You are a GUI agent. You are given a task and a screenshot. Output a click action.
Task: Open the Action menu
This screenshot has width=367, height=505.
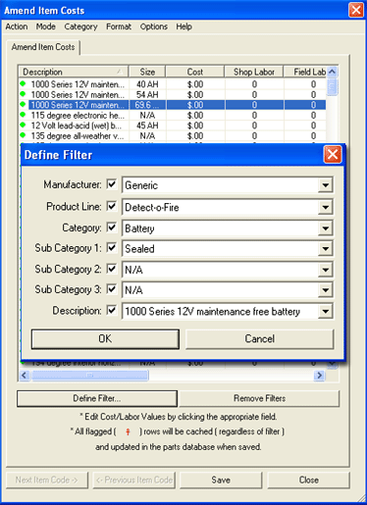click(x=17, y=26)
